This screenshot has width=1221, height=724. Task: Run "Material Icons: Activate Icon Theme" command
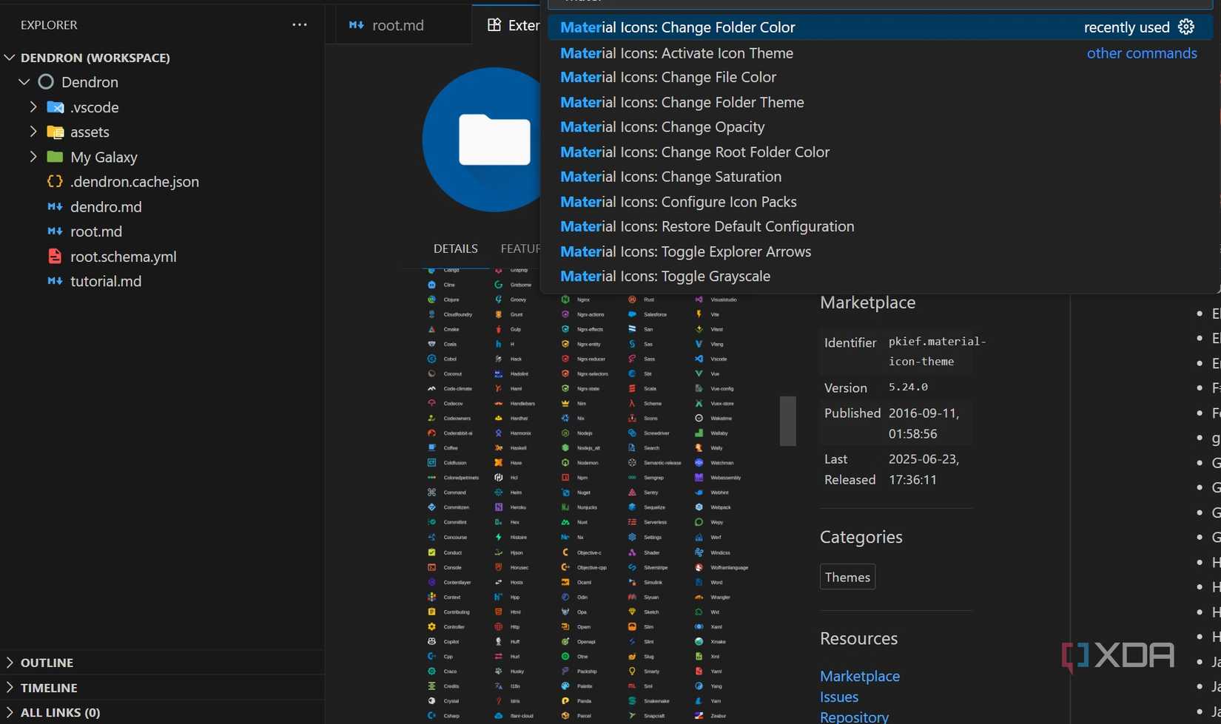coord(676,53)
